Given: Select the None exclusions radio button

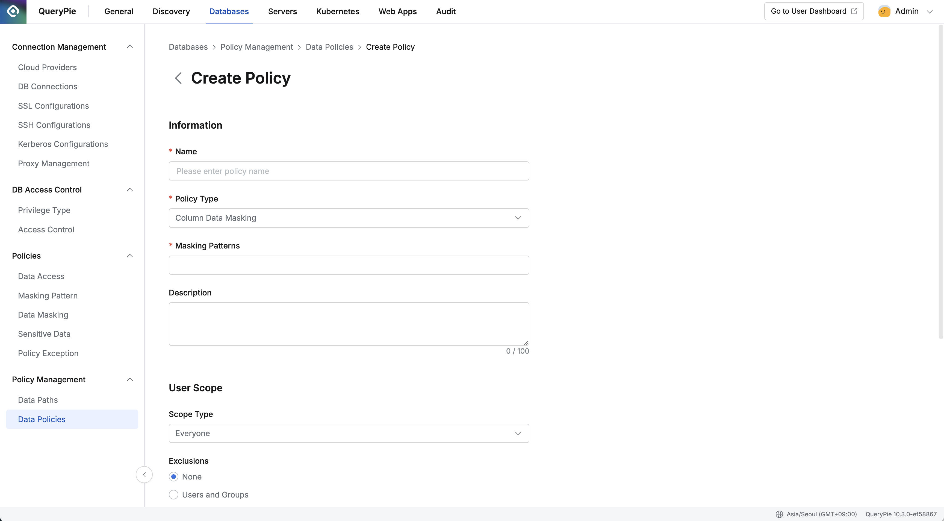Looking at the screenshot, I should tap(174, 477).
